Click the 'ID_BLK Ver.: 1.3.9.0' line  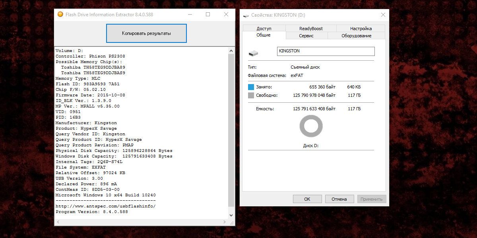point(83,101)
